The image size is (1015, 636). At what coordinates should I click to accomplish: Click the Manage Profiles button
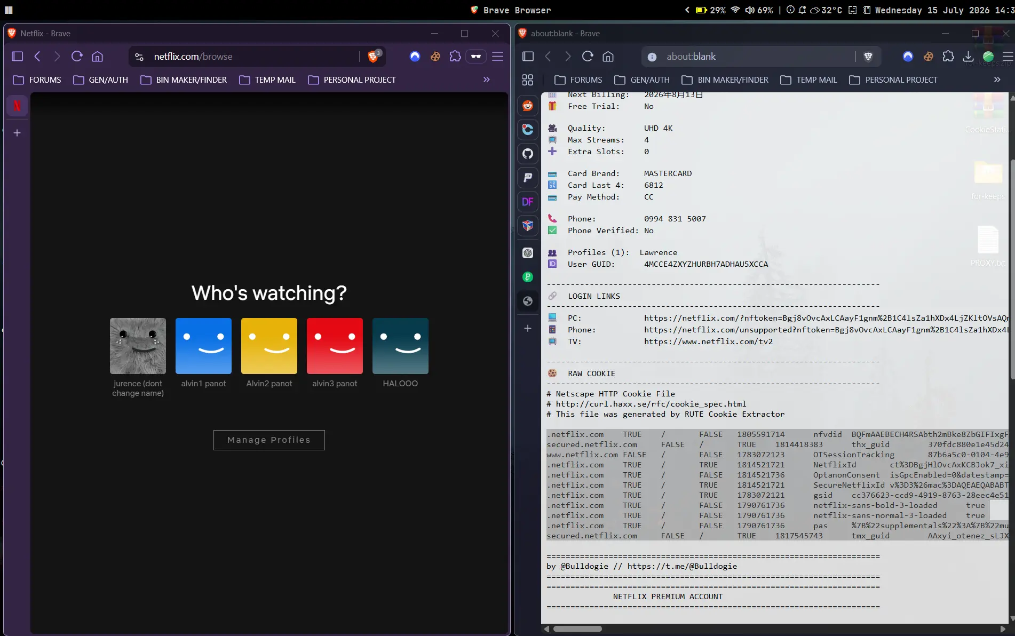click(269, 440)
